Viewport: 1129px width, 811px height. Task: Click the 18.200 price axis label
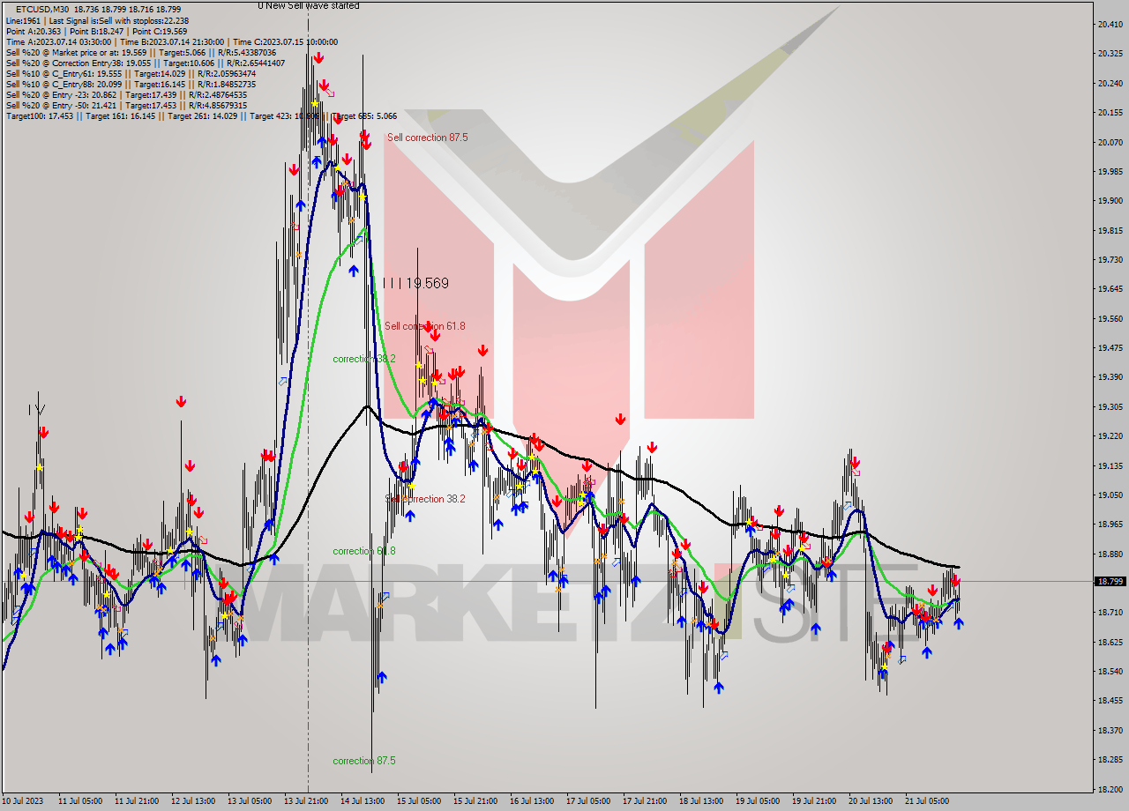coord(1110,788)
